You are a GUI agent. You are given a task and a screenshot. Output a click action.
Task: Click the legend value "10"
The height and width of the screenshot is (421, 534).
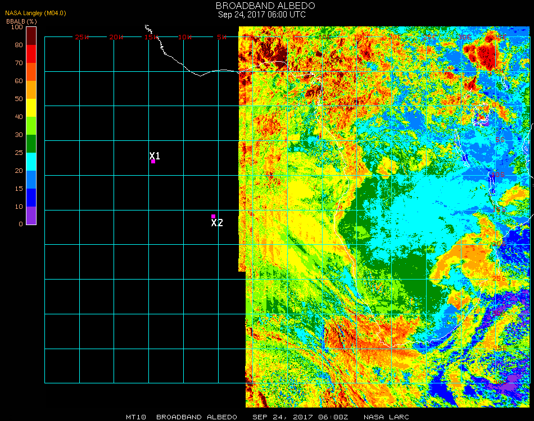pos(19,207)
